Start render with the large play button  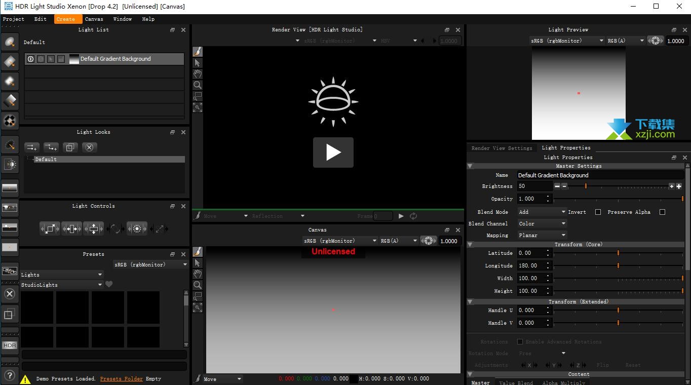[x=333, y=152]
